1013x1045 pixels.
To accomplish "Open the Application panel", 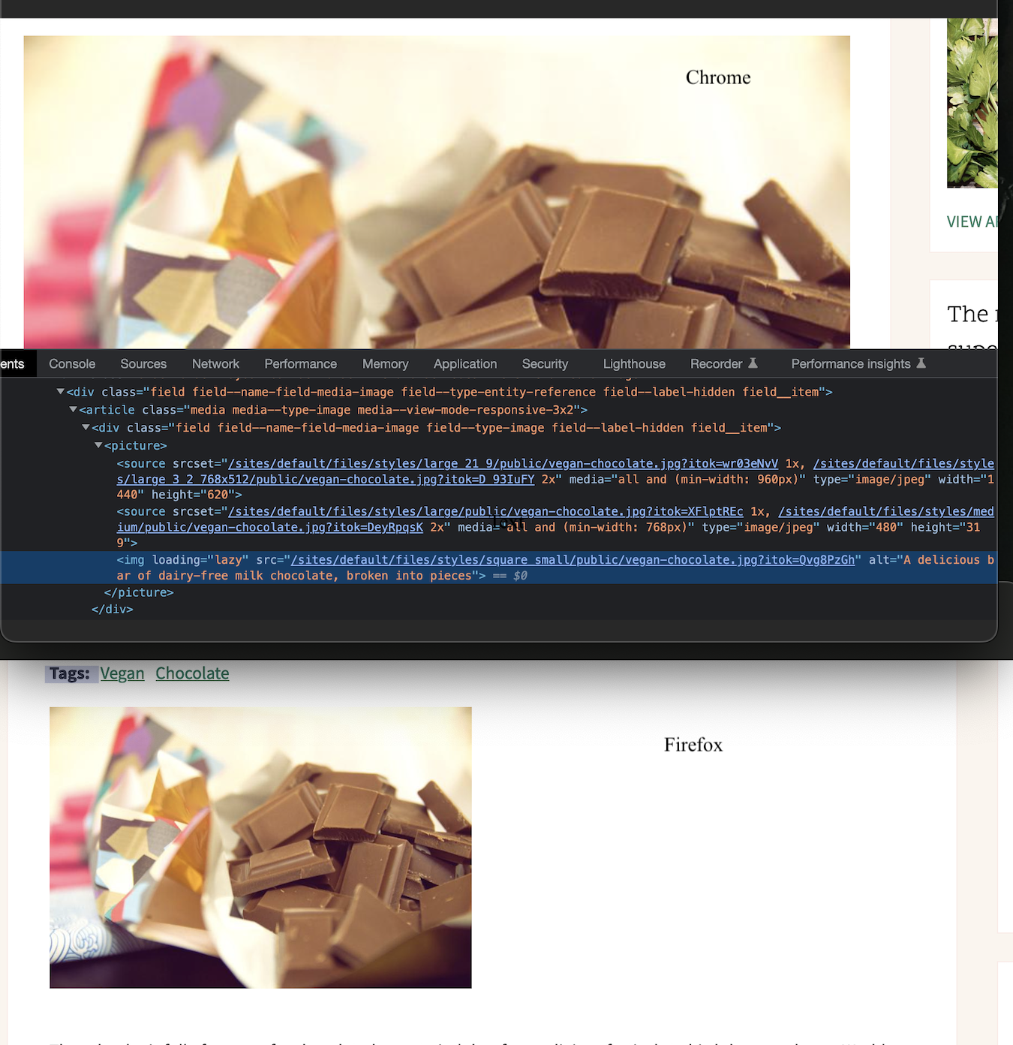I will tap(464, 363).
